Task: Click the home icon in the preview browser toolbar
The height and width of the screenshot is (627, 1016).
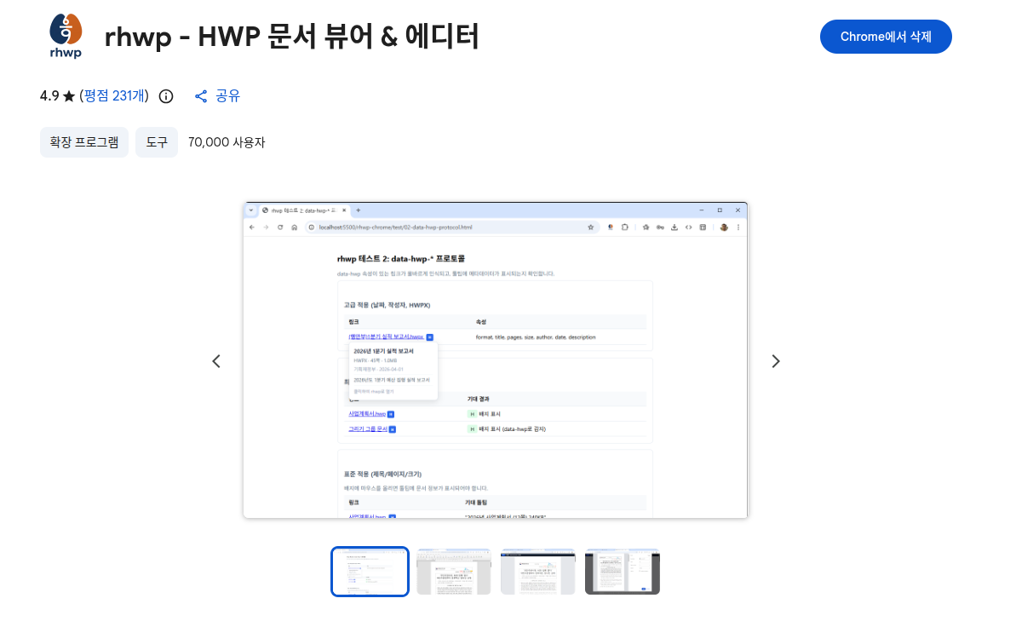Action: 294,227
